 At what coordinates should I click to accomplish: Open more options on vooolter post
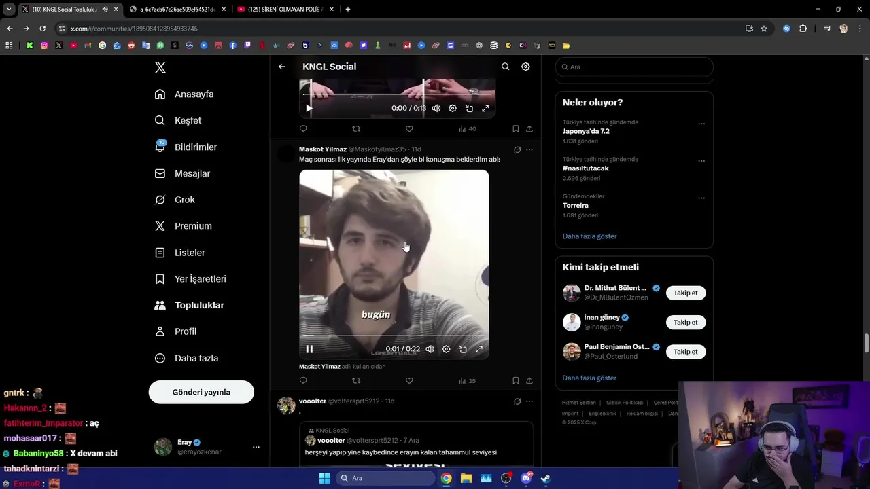[x=529, y=401]
